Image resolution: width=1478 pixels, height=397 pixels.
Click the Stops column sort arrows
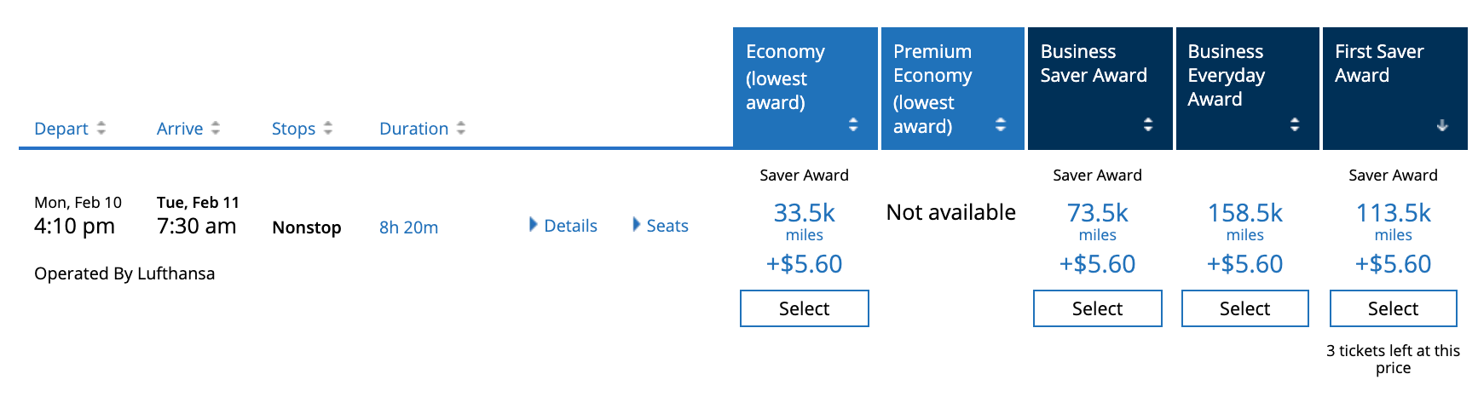click(328, 128)
